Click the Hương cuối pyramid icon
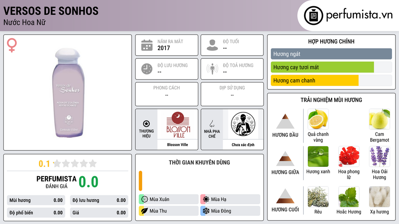This screenshot has width=399, height=224. pyautogui.click(x=285, y=196)
